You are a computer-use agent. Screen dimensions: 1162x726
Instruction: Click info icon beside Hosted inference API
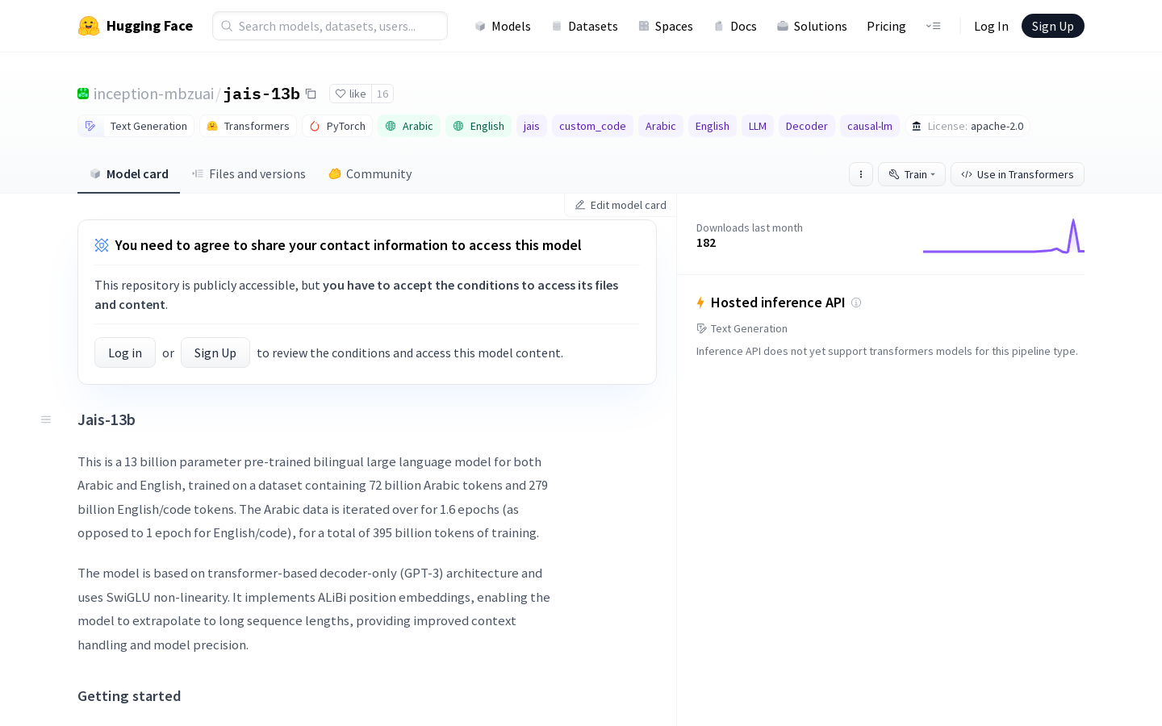pyautogui.click(x=856, y=302)
